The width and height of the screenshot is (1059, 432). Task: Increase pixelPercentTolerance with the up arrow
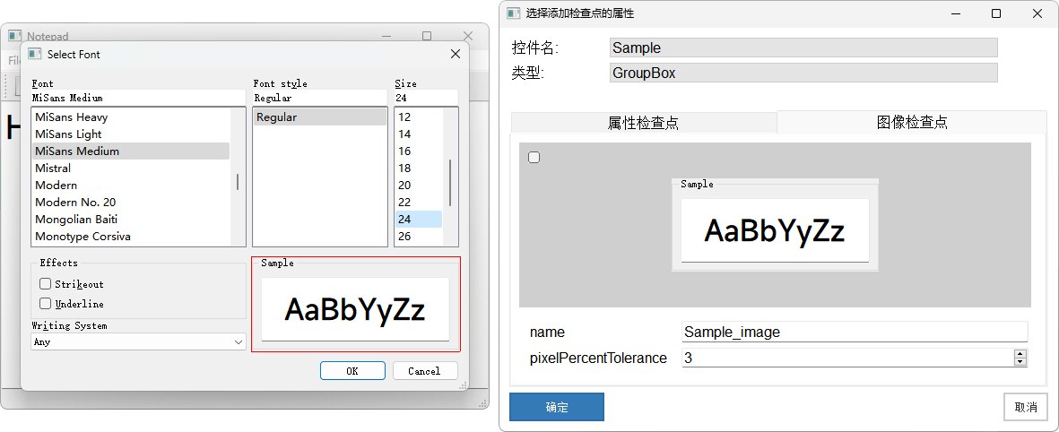(x=1020, y=354)
